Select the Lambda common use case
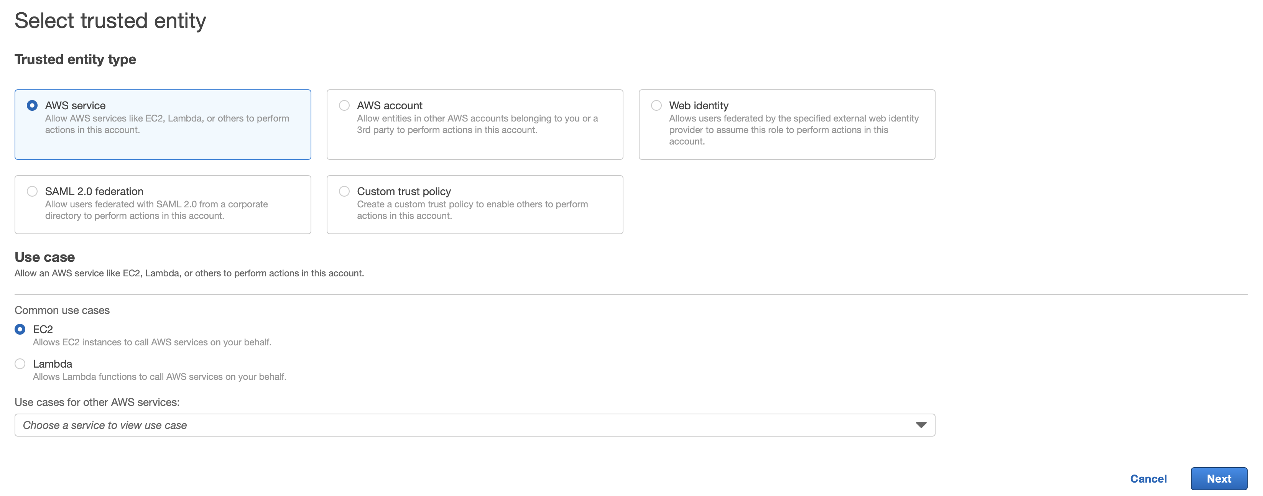The width and height of the screenshot is (1263, 496). [x=20, y=364]
